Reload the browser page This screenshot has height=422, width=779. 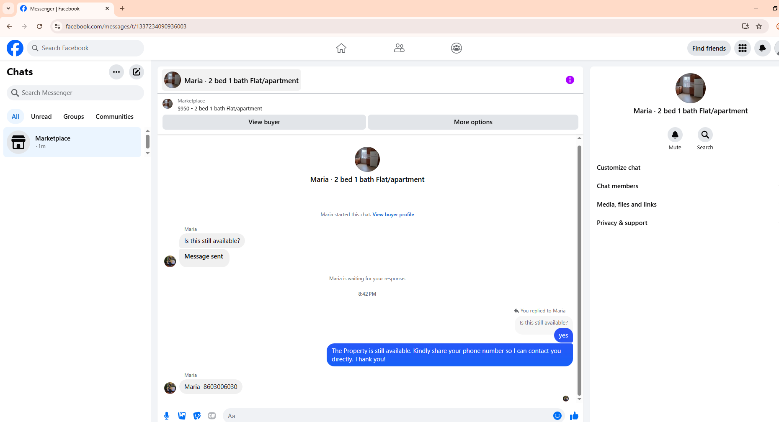point(39,26)
